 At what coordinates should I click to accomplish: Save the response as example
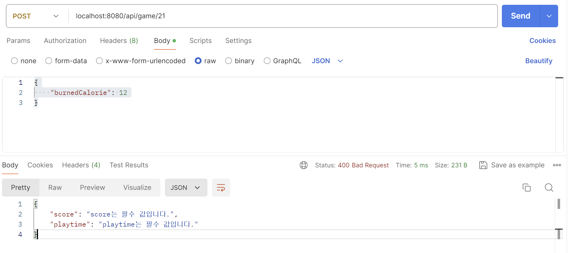(517, 165)
